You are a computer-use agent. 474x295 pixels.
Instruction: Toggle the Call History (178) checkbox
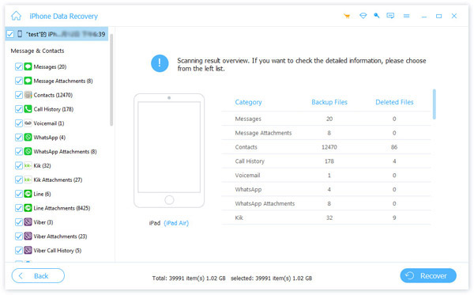18,109
